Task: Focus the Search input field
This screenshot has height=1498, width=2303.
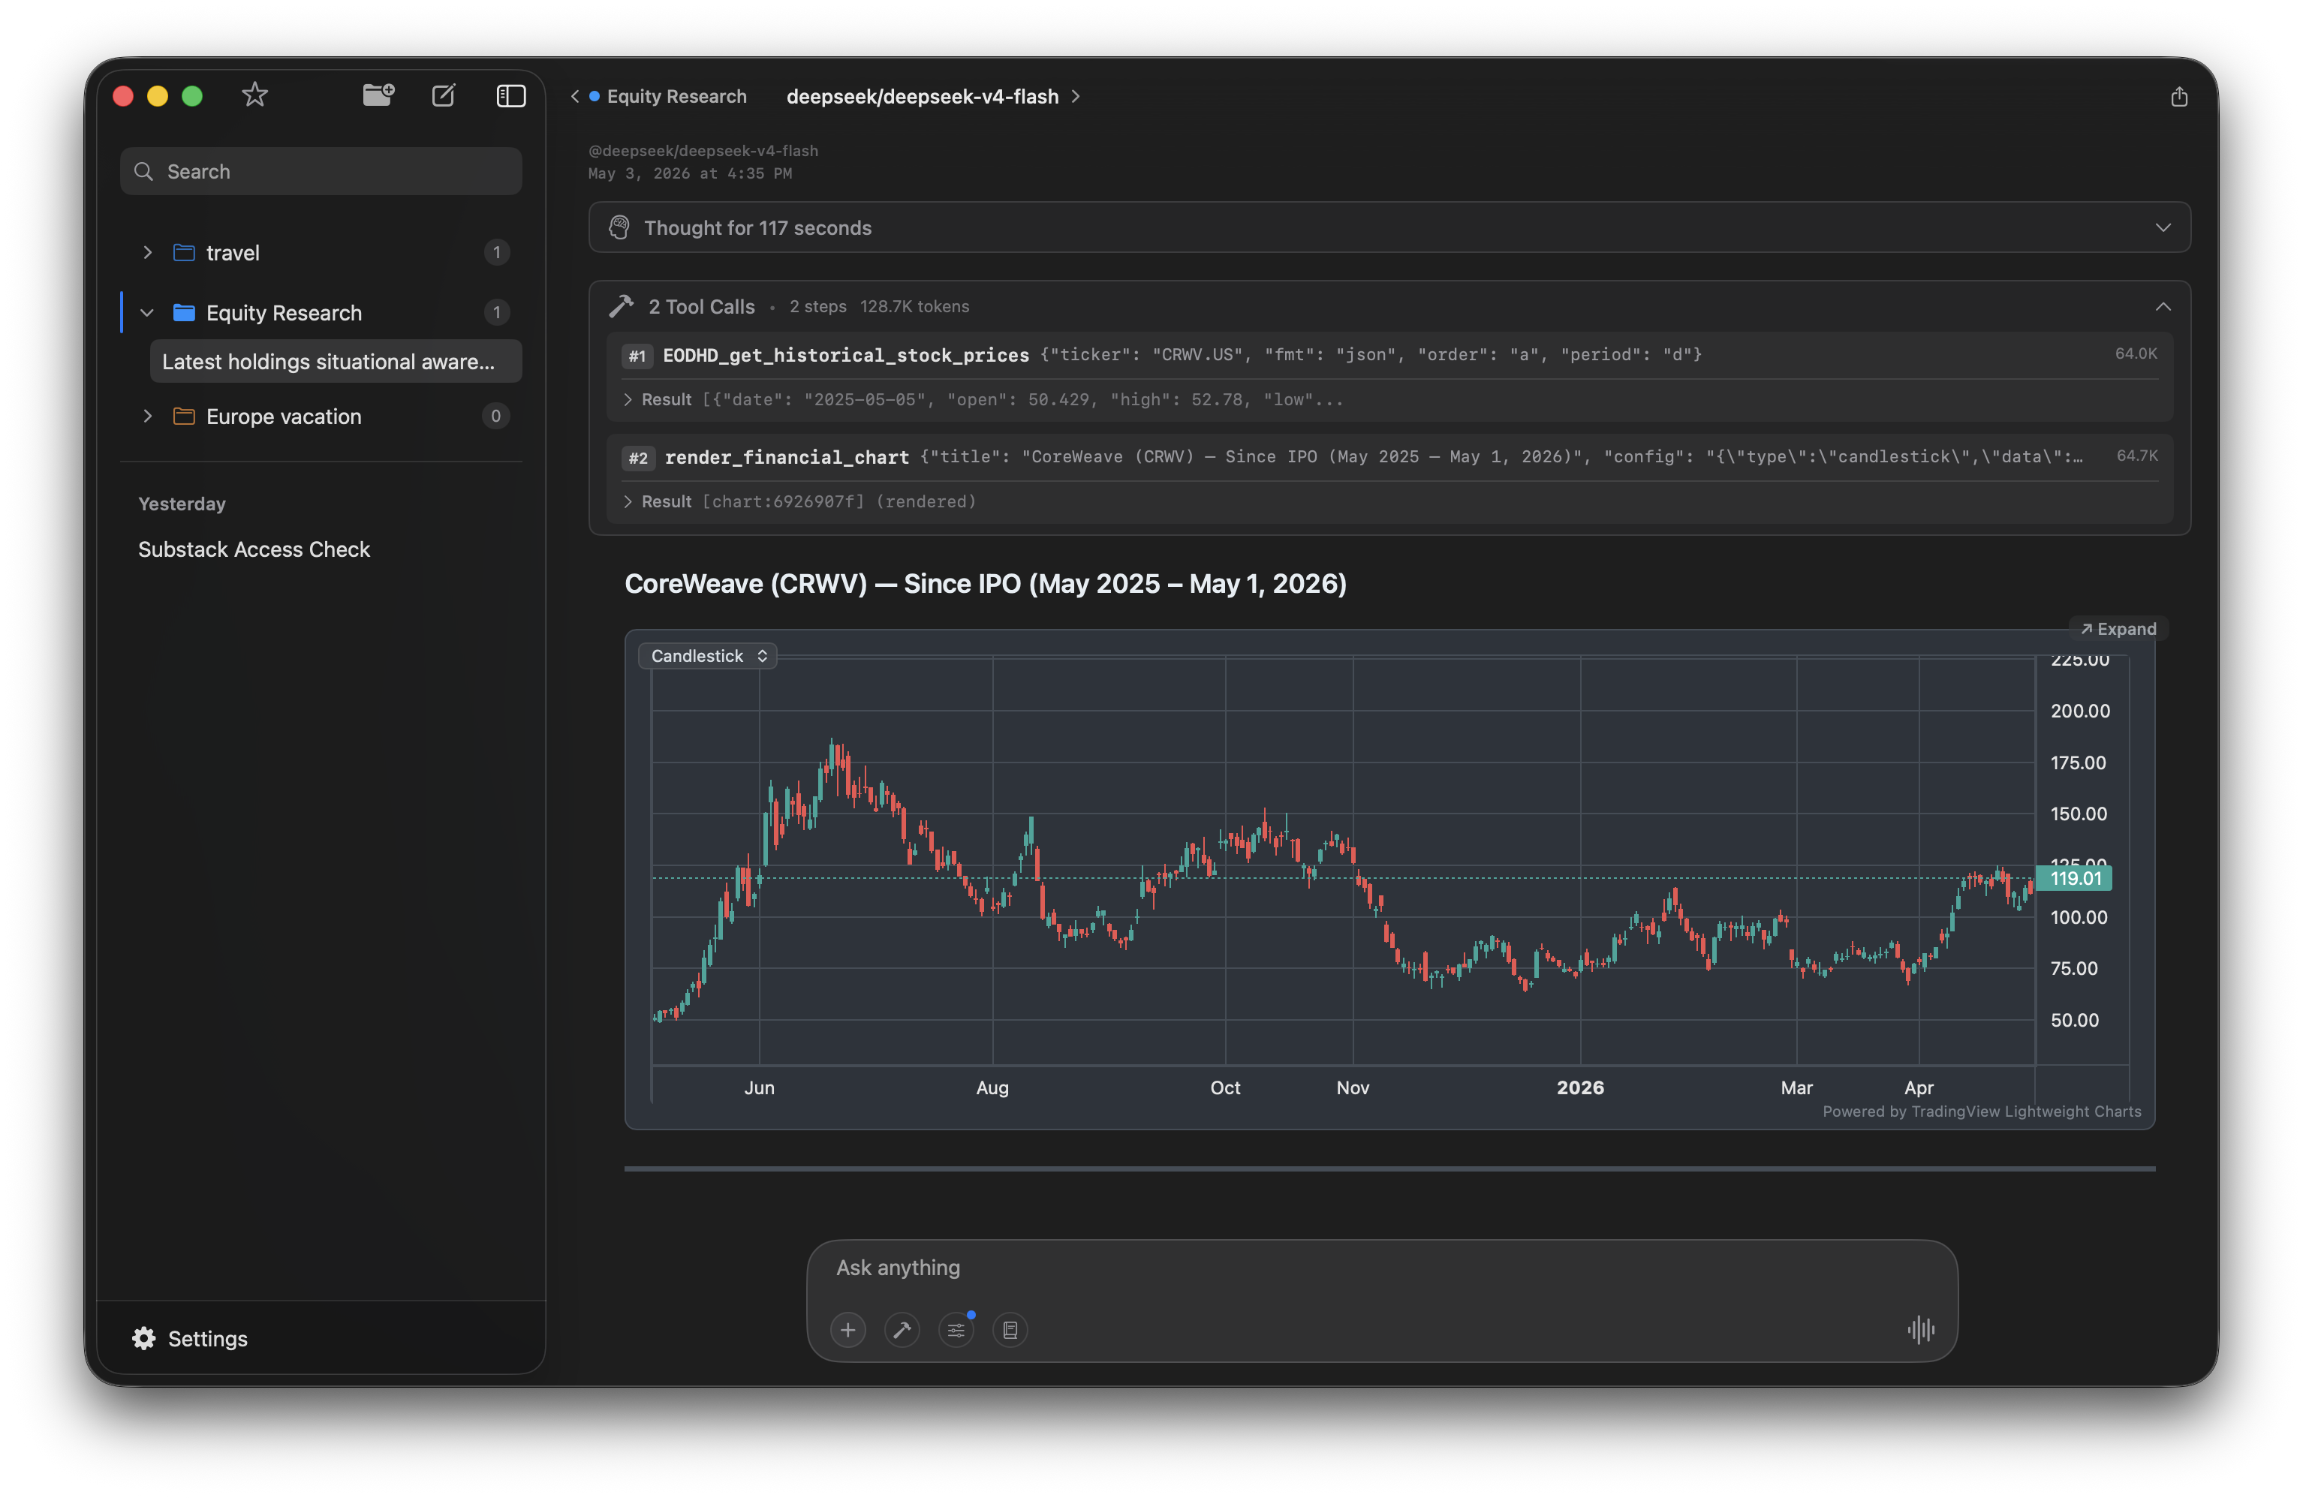Action: coord(321,171)
